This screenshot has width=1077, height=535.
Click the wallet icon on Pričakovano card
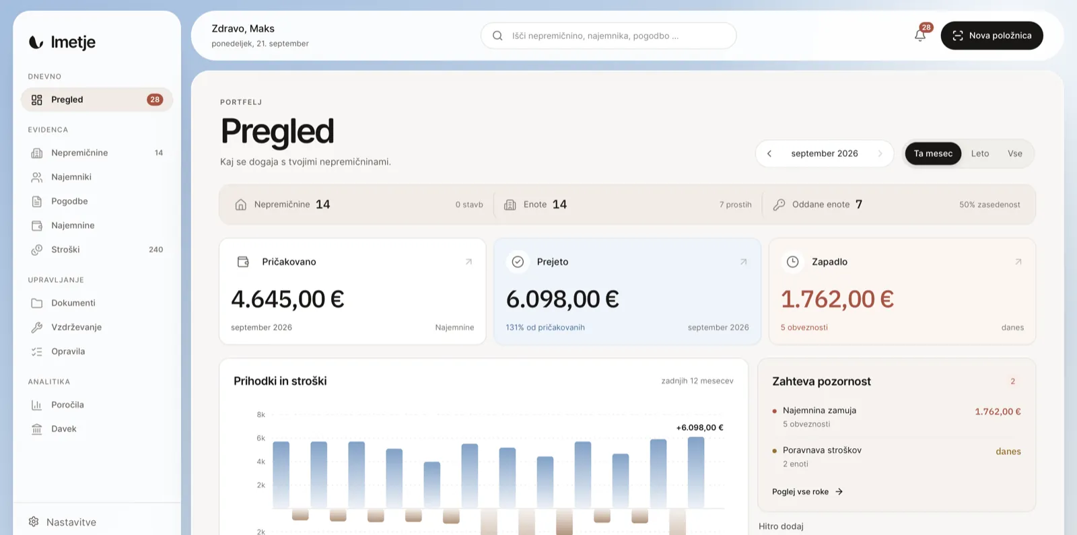point(243,262)
